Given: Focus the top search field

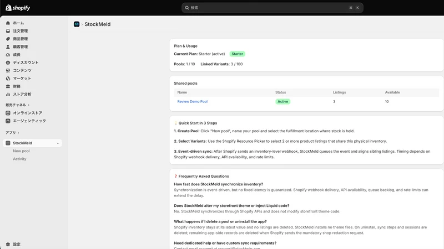Looking at the screenshot, I should coord(272,8).
